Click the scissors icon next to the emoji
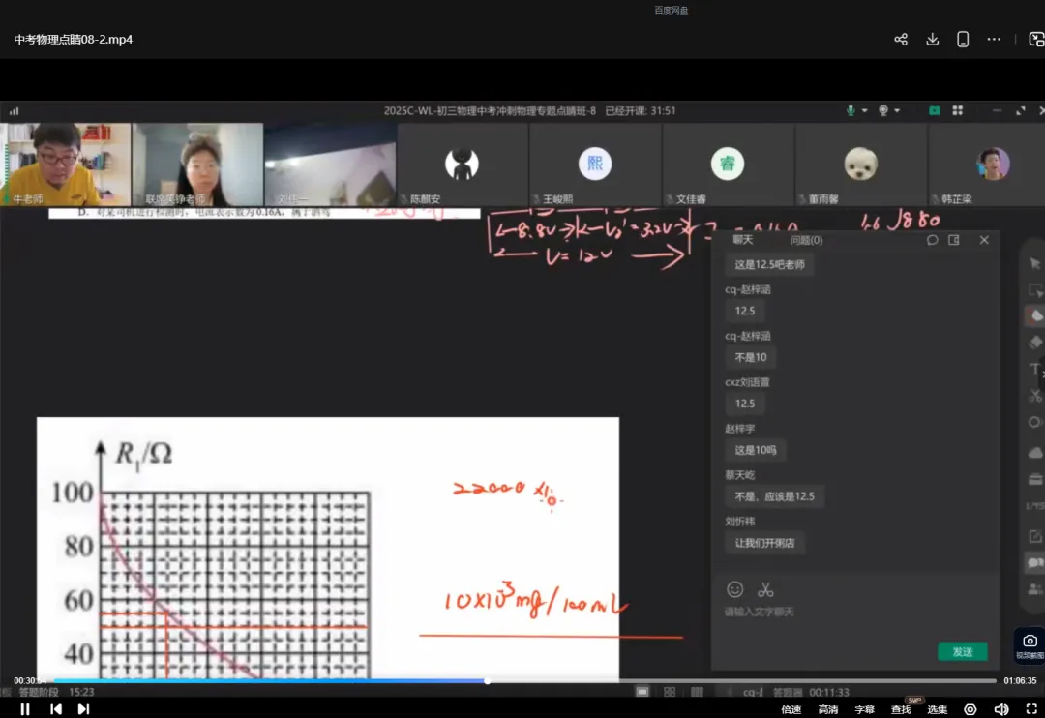Screen dimensions: 1045x718 click(763, 587)
